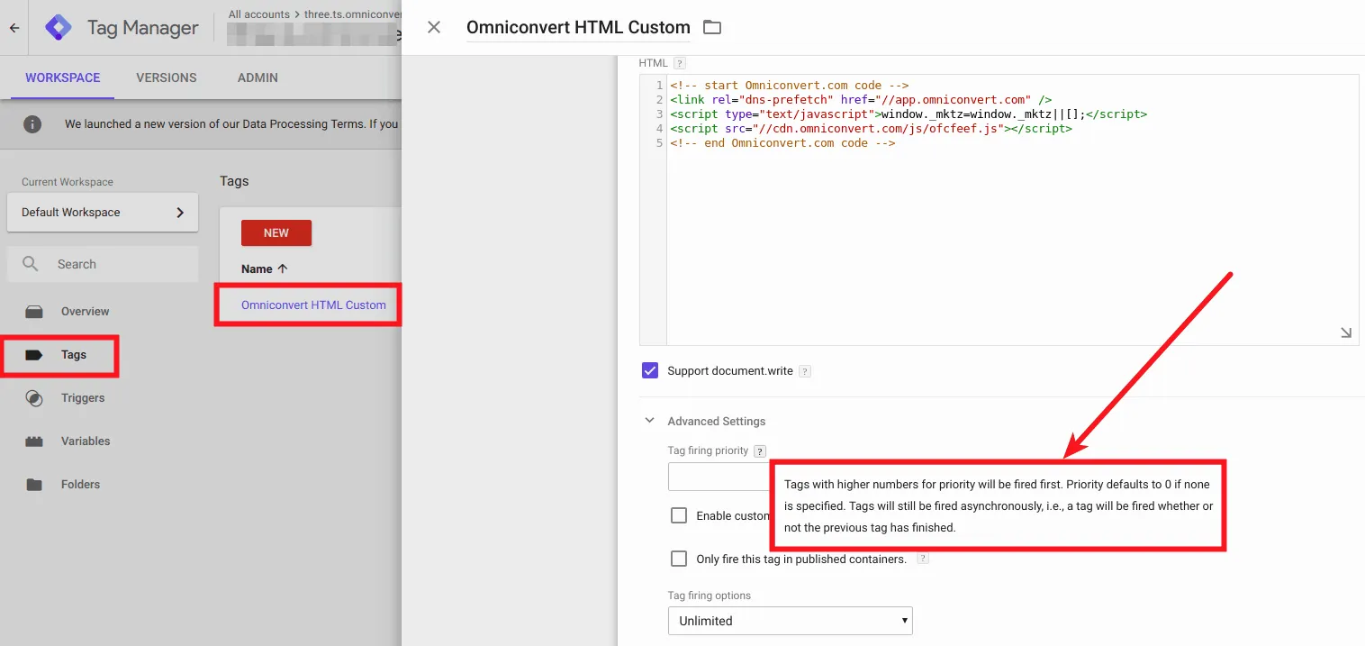
Task: Click the back arrow beside Tag Manager logo
Action: click(14, 28)
